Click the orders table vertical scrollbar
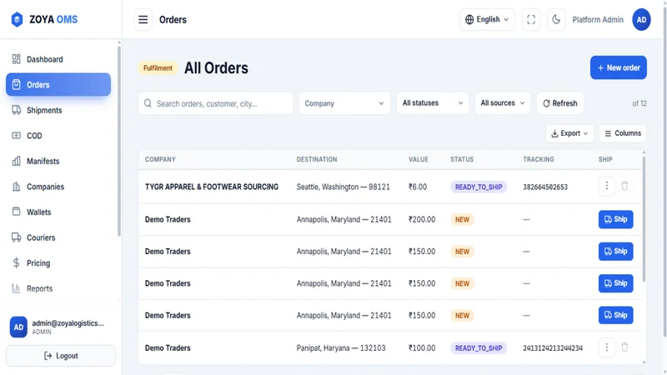The image size is (667, 375). tap(644, 219)
